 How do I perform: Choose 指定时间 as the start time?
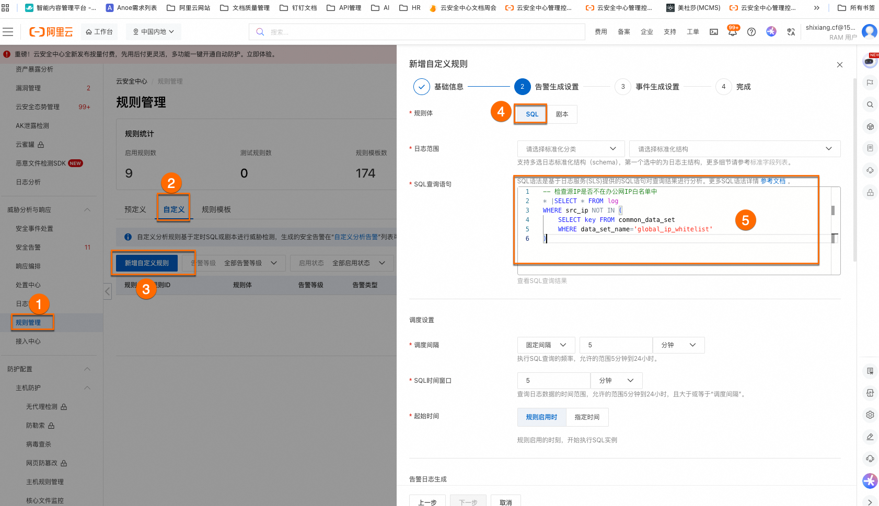(x=587, y=417)
